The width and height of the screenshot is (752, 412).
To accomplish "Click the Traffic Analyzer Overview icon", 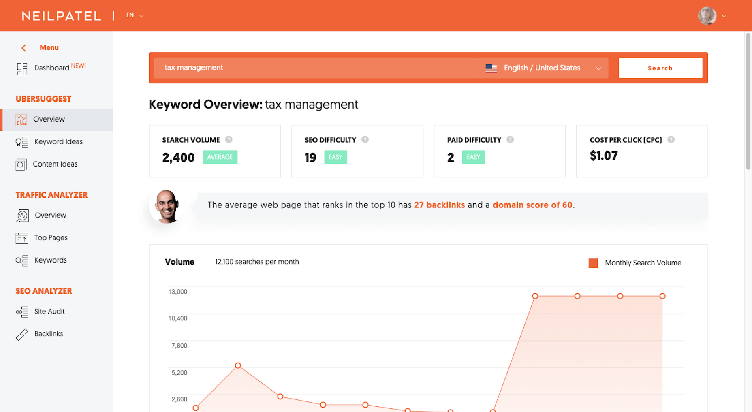I will pos(22,216).
